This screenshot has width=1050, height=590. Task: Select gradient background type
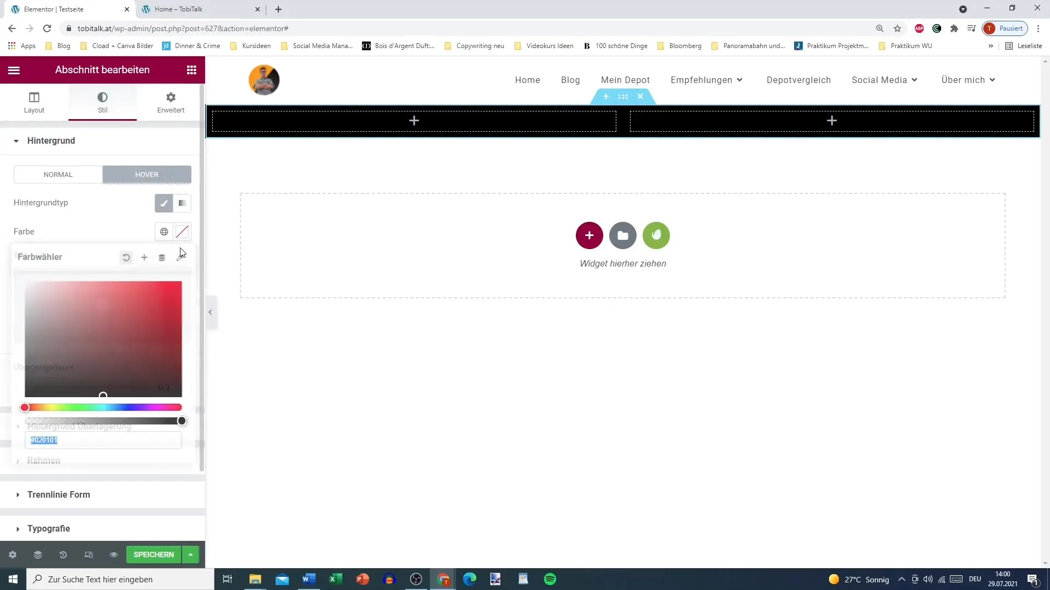pos(182,203)
